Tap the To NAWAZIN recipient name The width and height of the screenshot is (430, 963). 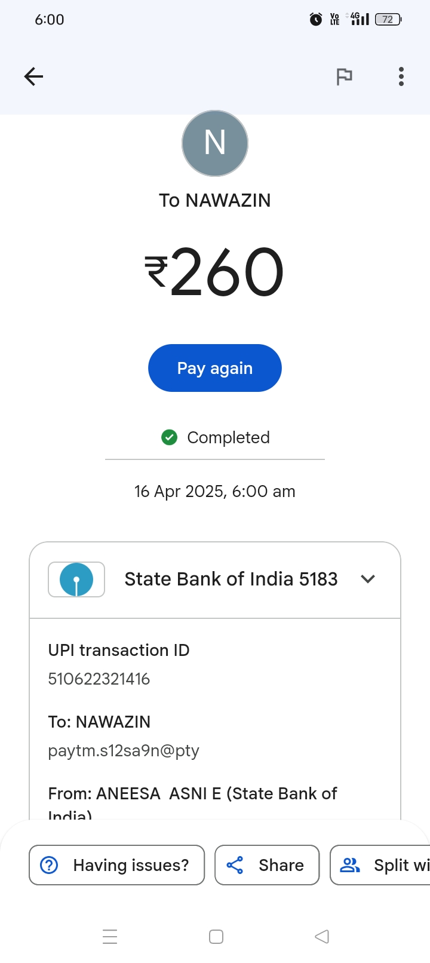215,200
